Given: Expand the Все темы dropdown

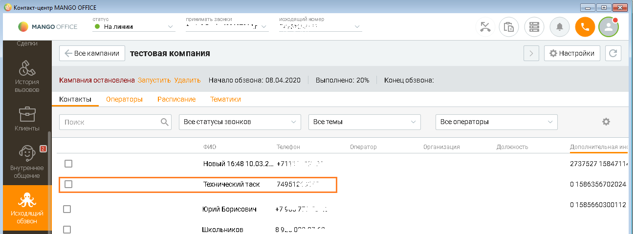Looking at the screenshot, I should point(365,122).
